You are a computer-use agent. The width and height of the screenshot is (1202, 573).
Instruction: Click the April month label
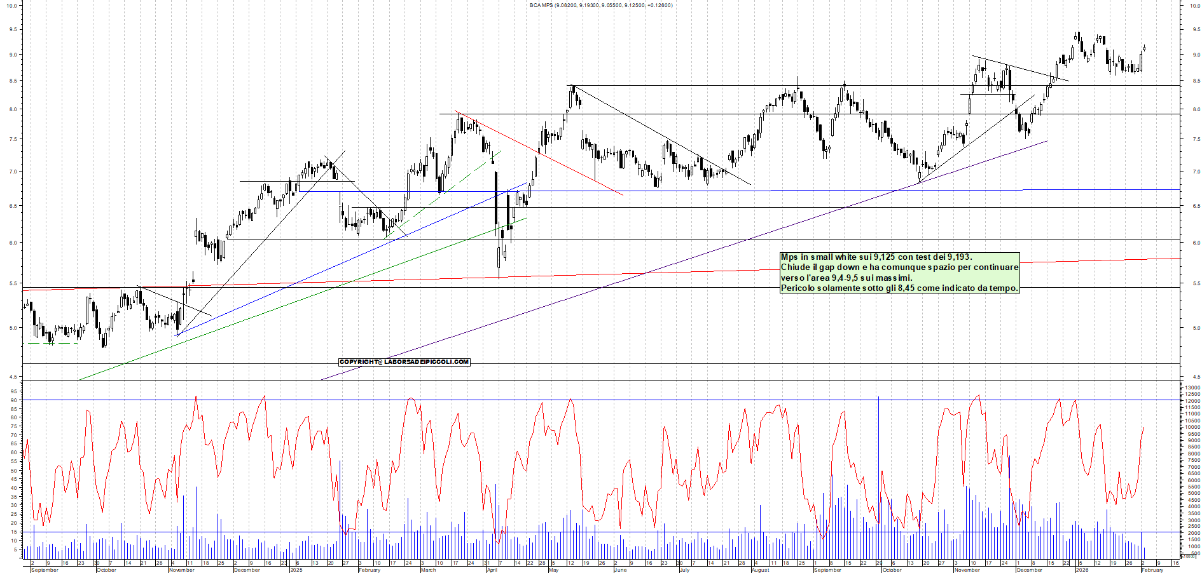pyautogui.click(x=492, y=570)
